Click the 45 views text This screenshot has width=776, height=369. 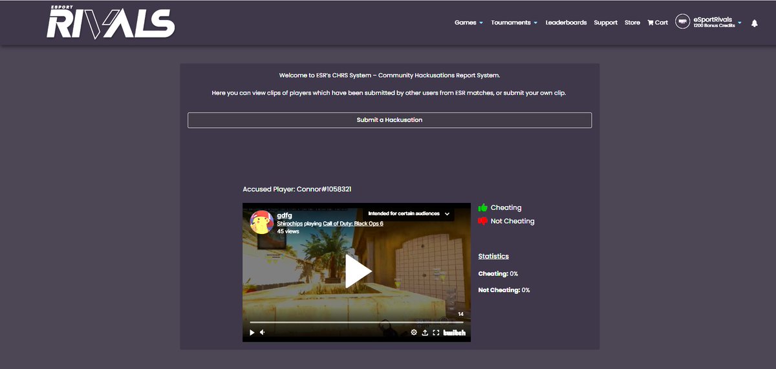tap(288, 231)
